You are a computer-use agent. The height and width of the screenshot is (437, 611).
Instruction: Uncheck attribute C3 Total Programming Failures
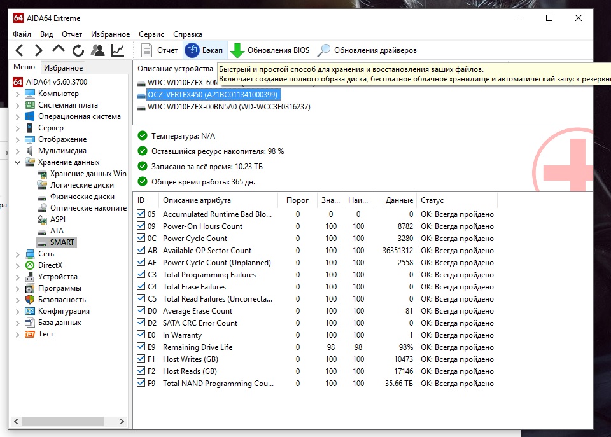[141, 274]
